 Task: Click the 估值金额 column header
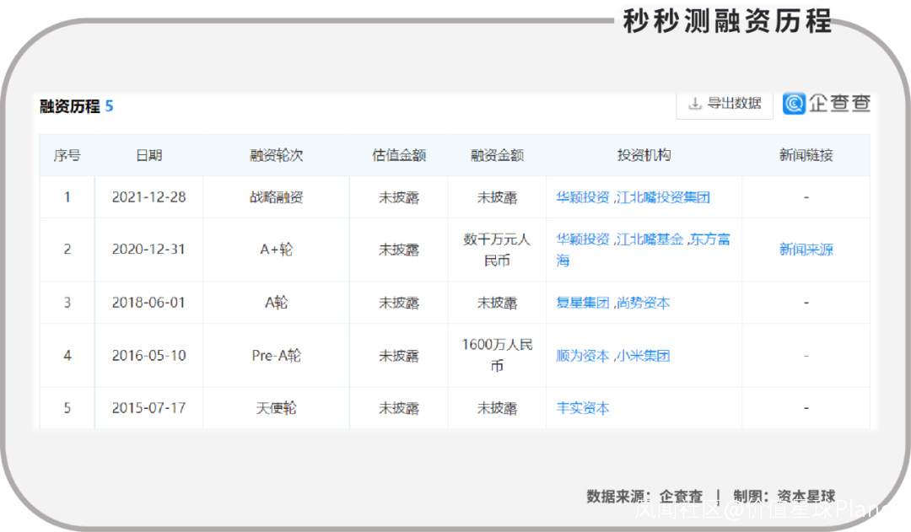[x=398, y=155]
